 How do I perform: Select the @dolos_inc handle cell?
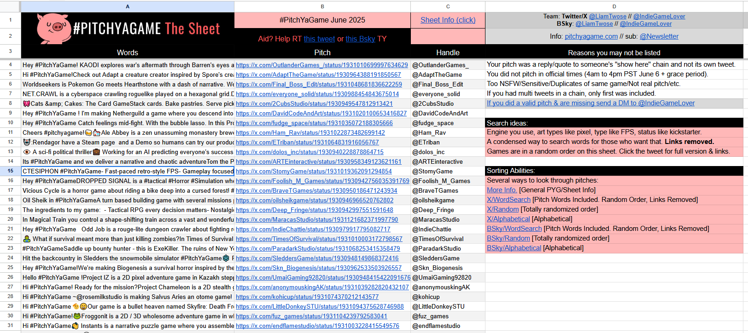(x=448, y=152)
